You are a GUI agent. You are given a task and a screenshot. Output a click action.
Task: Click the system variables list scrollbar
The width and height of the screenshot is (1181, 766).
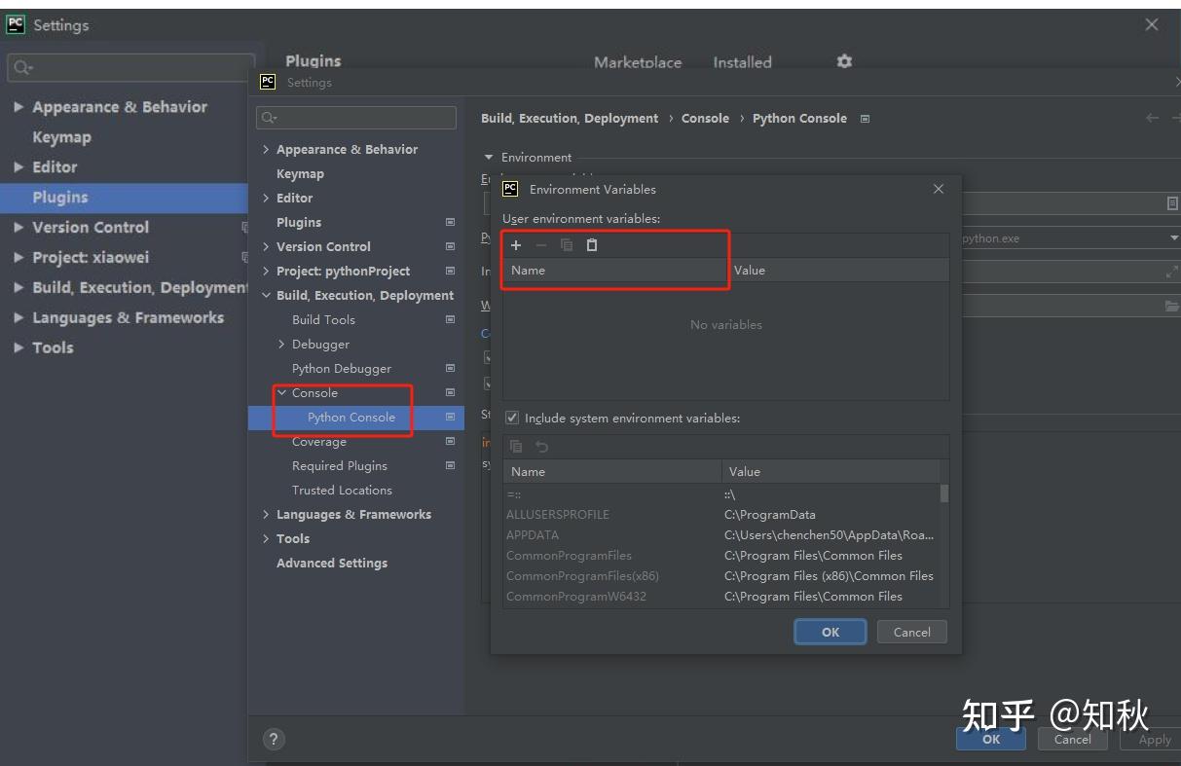tap(944, 492)
